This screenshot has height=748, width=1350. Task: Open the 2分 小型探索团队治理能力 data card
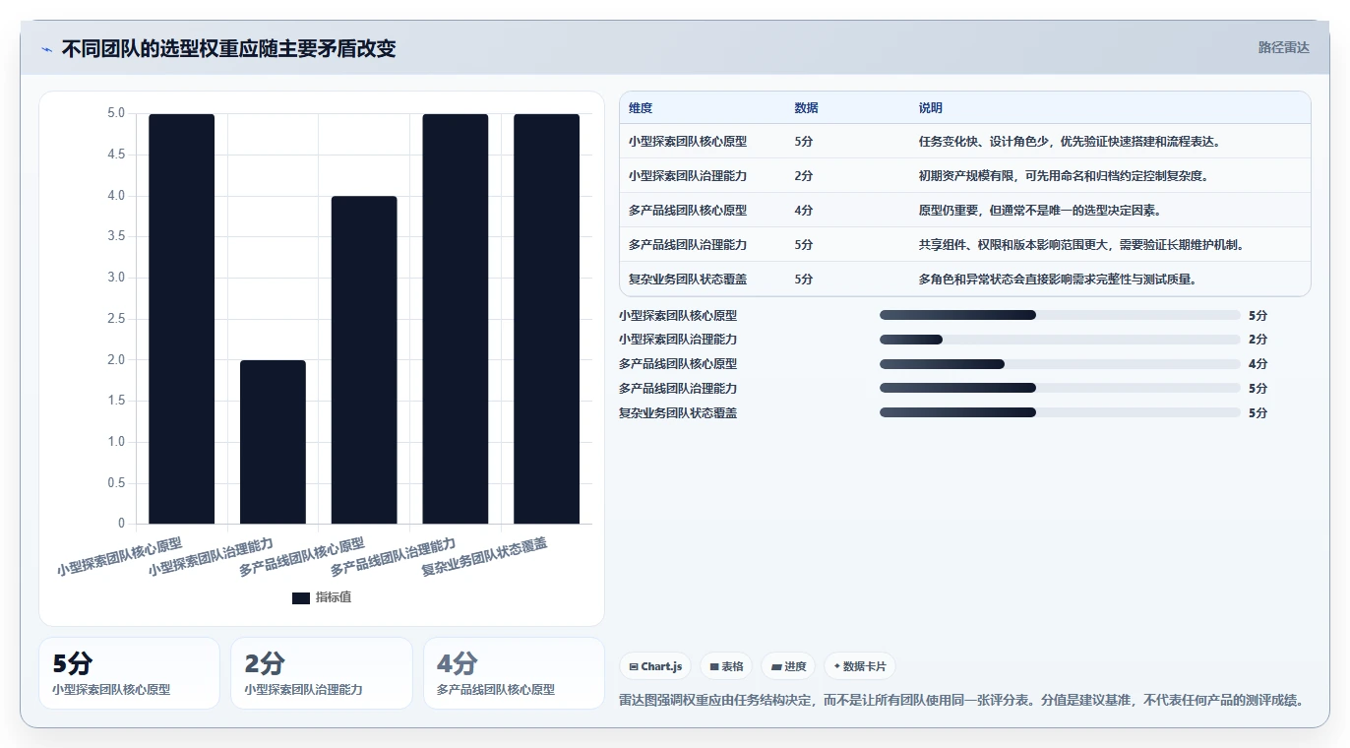322,673
